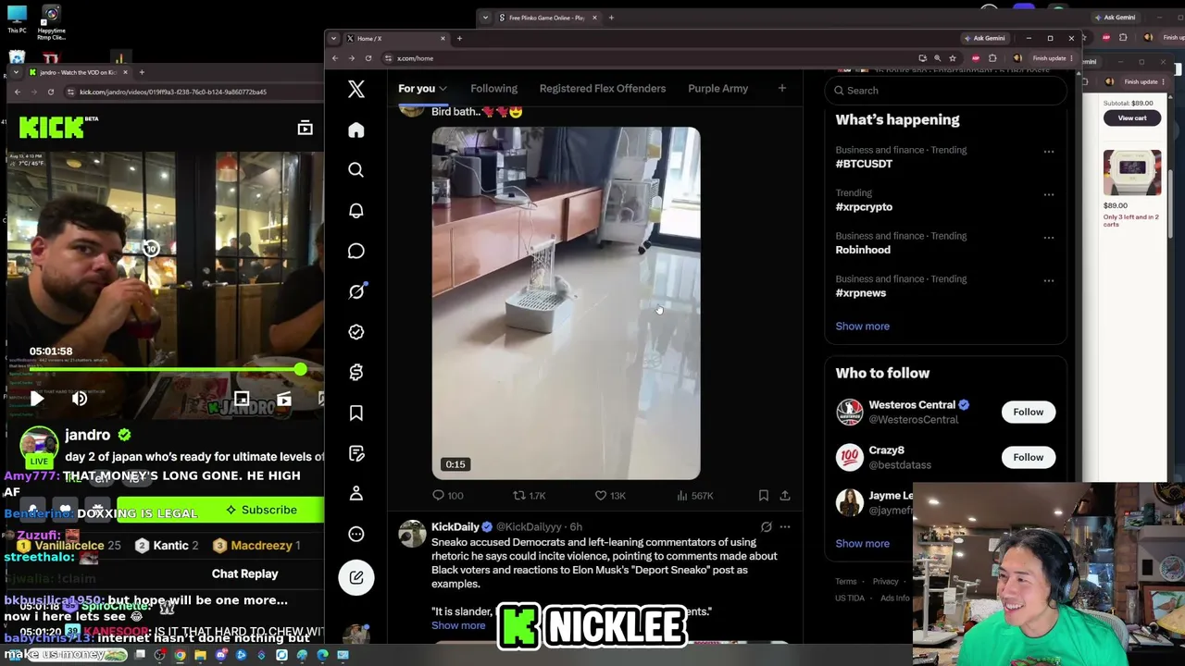Open a new tab in the X browser window
The height and width of the screenshot is (666, 1185).
point(459,39)
